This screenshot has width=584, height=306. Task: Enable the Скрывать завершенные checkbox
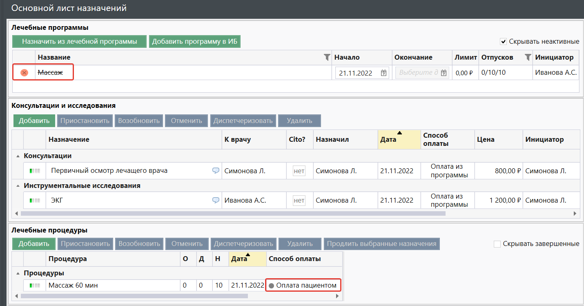pos(497,244)
